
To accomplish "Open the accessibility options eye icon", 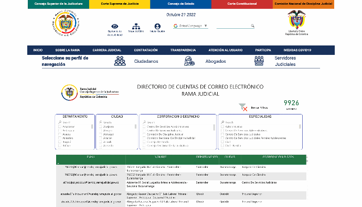I will point(114,26).
